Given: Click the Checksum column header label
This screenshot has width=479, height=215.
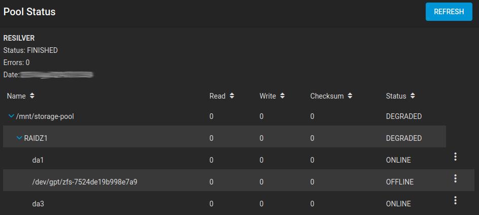Looking at the screenshot, I should tap(327, 96).
